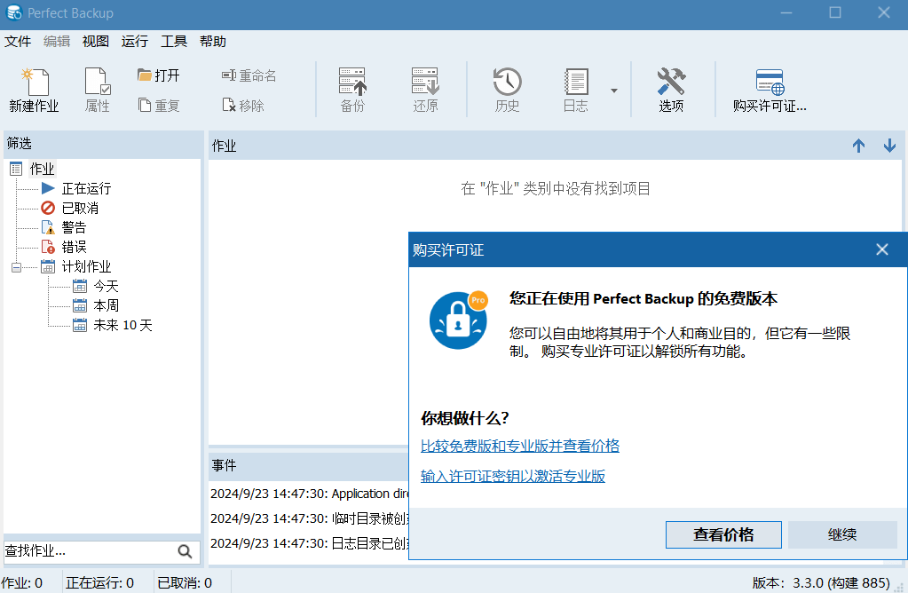Open link 比较免费版和专业版并查看价格
Viewport: 908px width, 593px height.
click(x=520, y=446)
